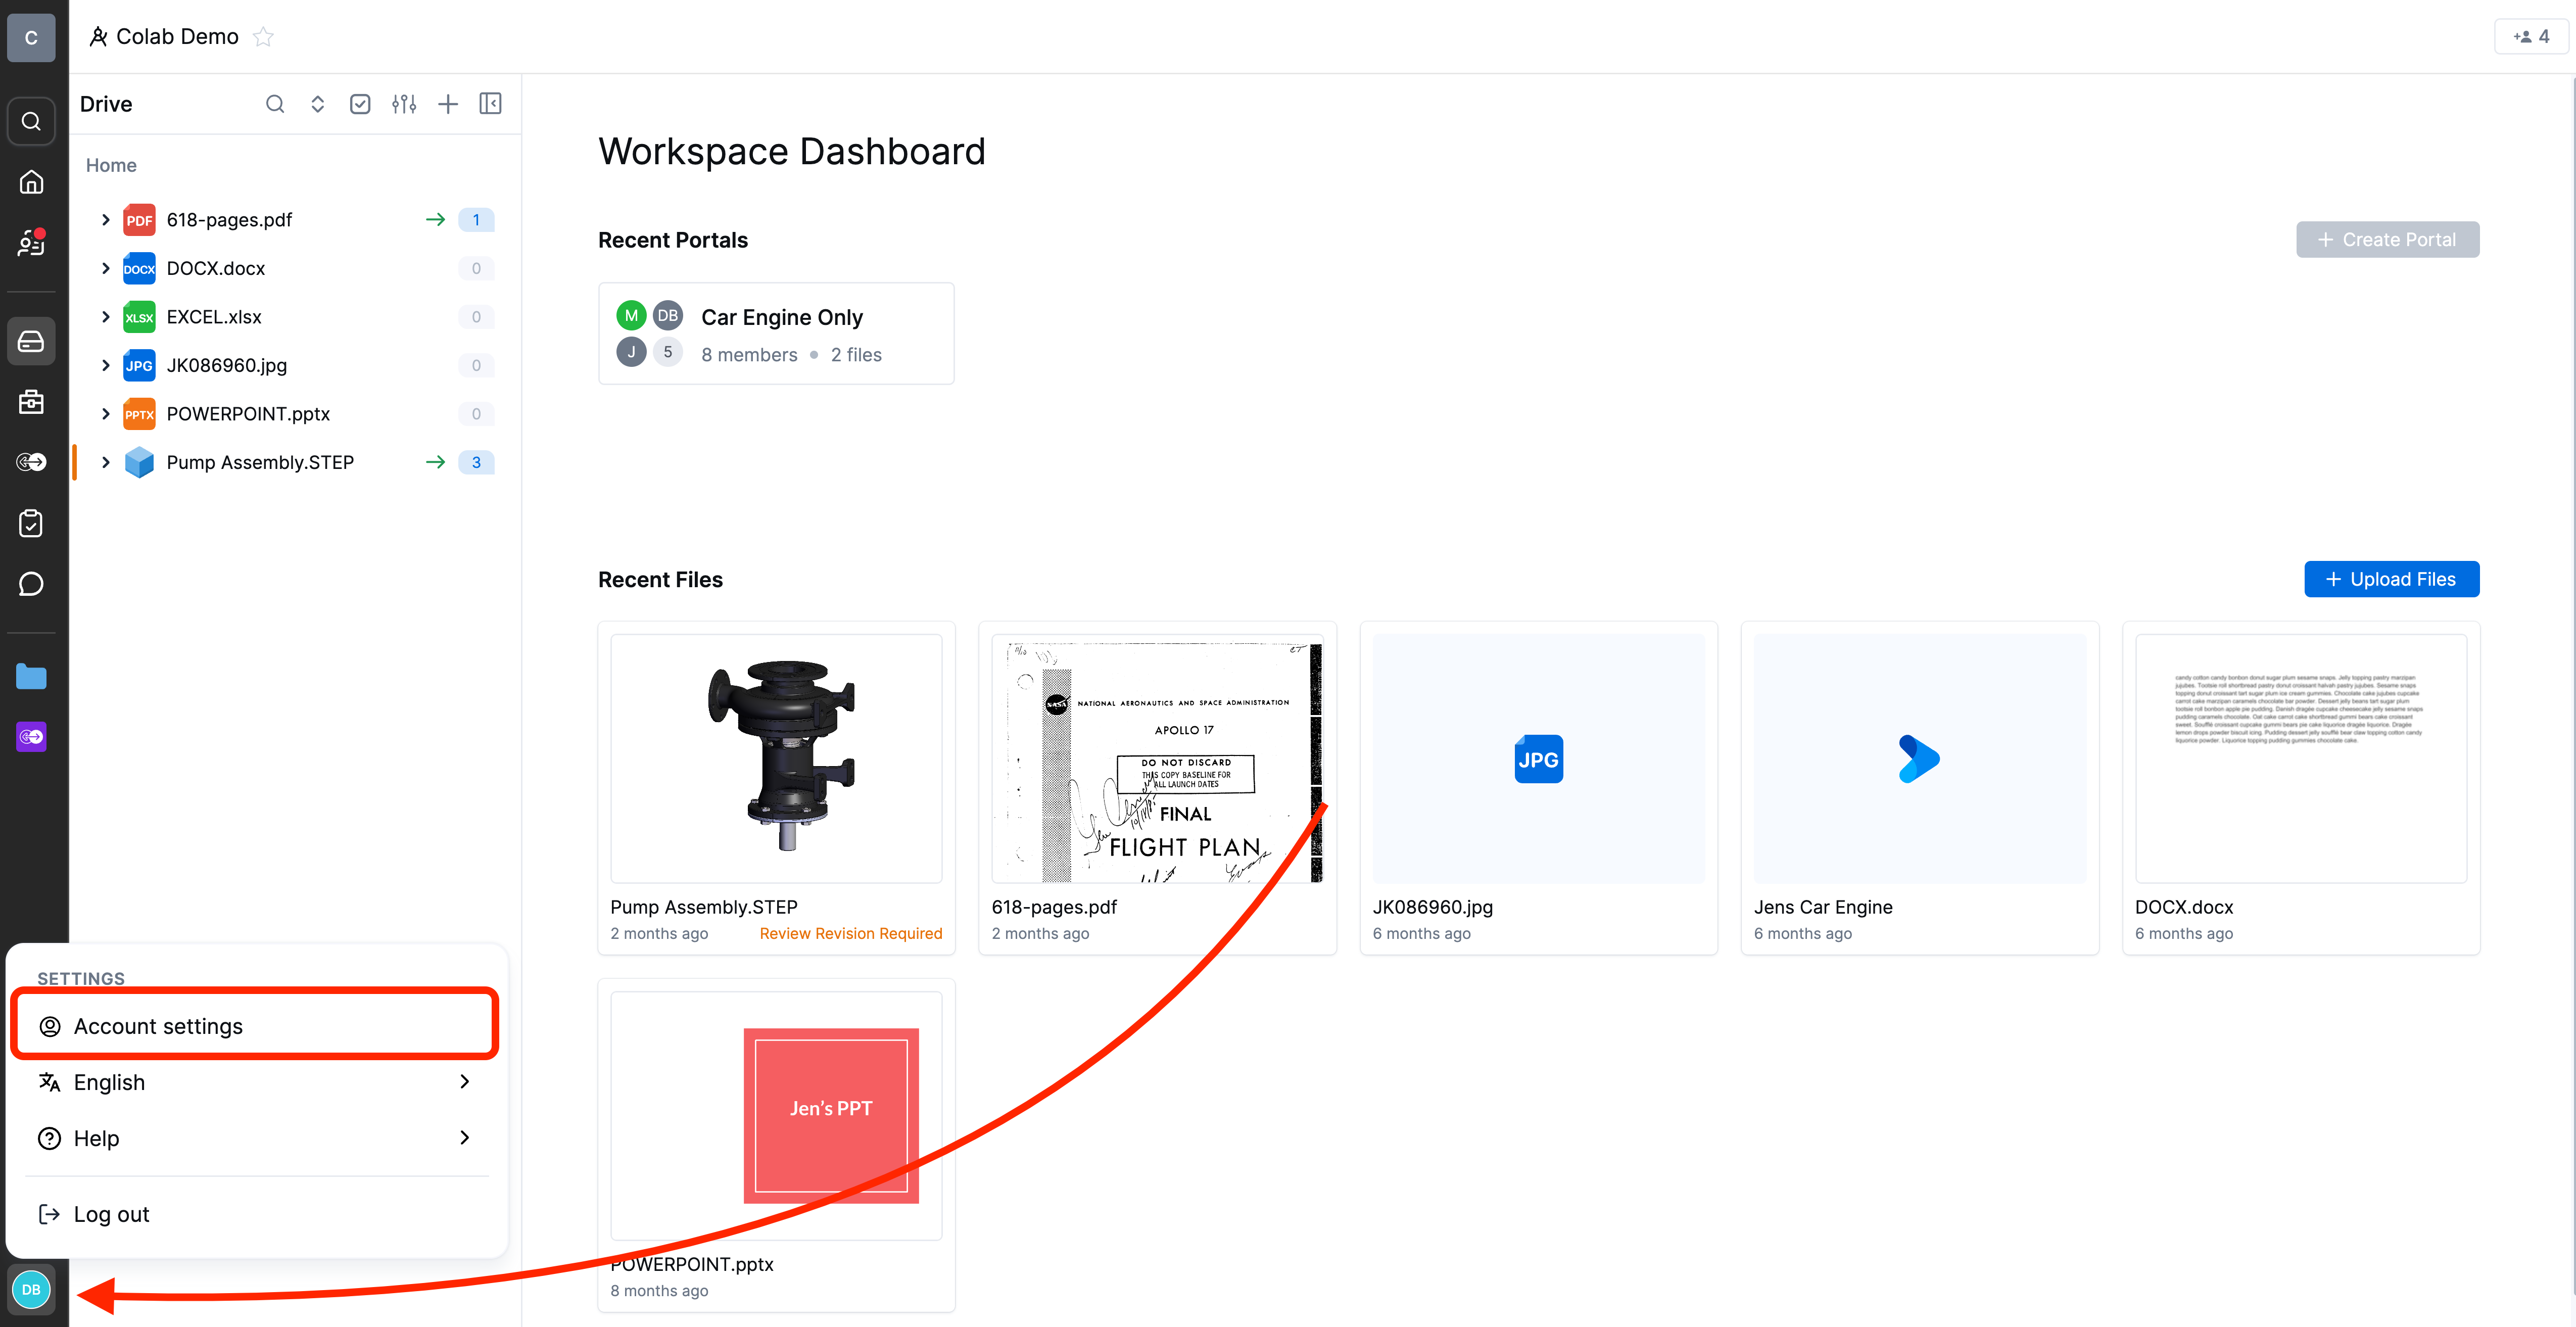Toggle multi-select checkbox mode in Drive
This screenshot has width=2576, height=1327.
360,104
